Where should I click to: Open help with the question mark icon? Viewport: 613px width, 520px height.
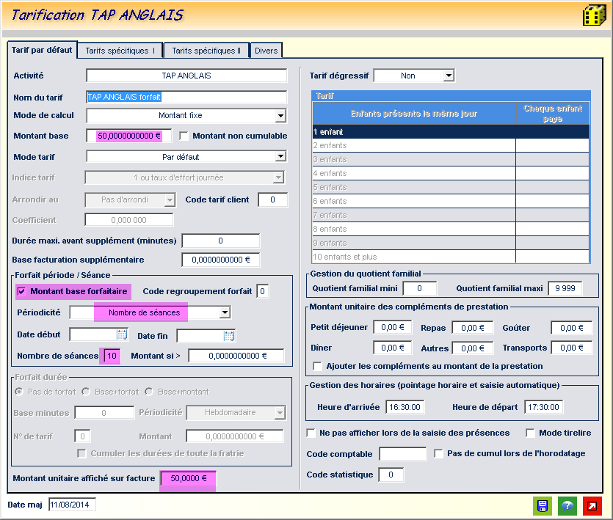[567, 506]
